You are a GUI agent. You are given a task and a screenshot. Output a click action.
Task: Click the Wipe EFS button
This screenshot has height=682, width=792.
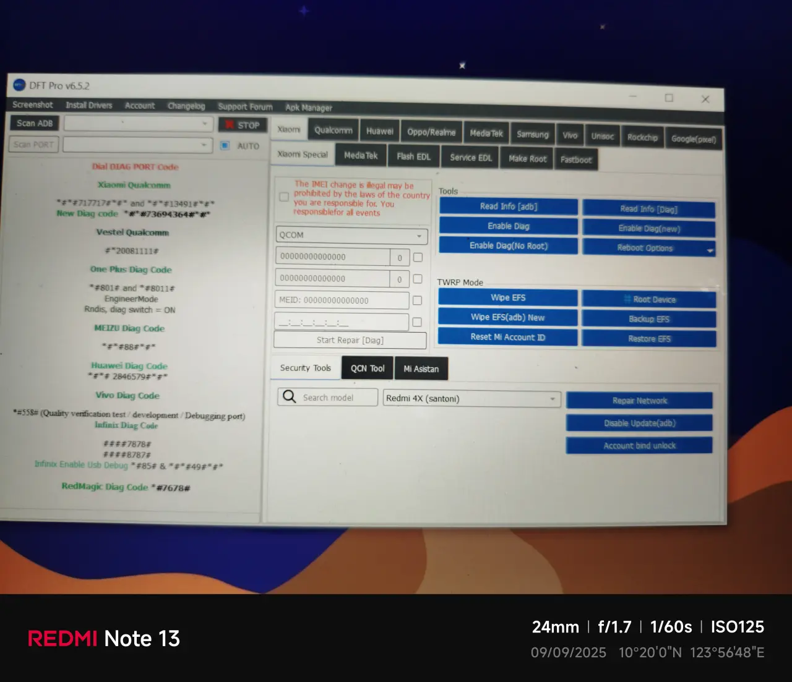(x=508, y=297)
